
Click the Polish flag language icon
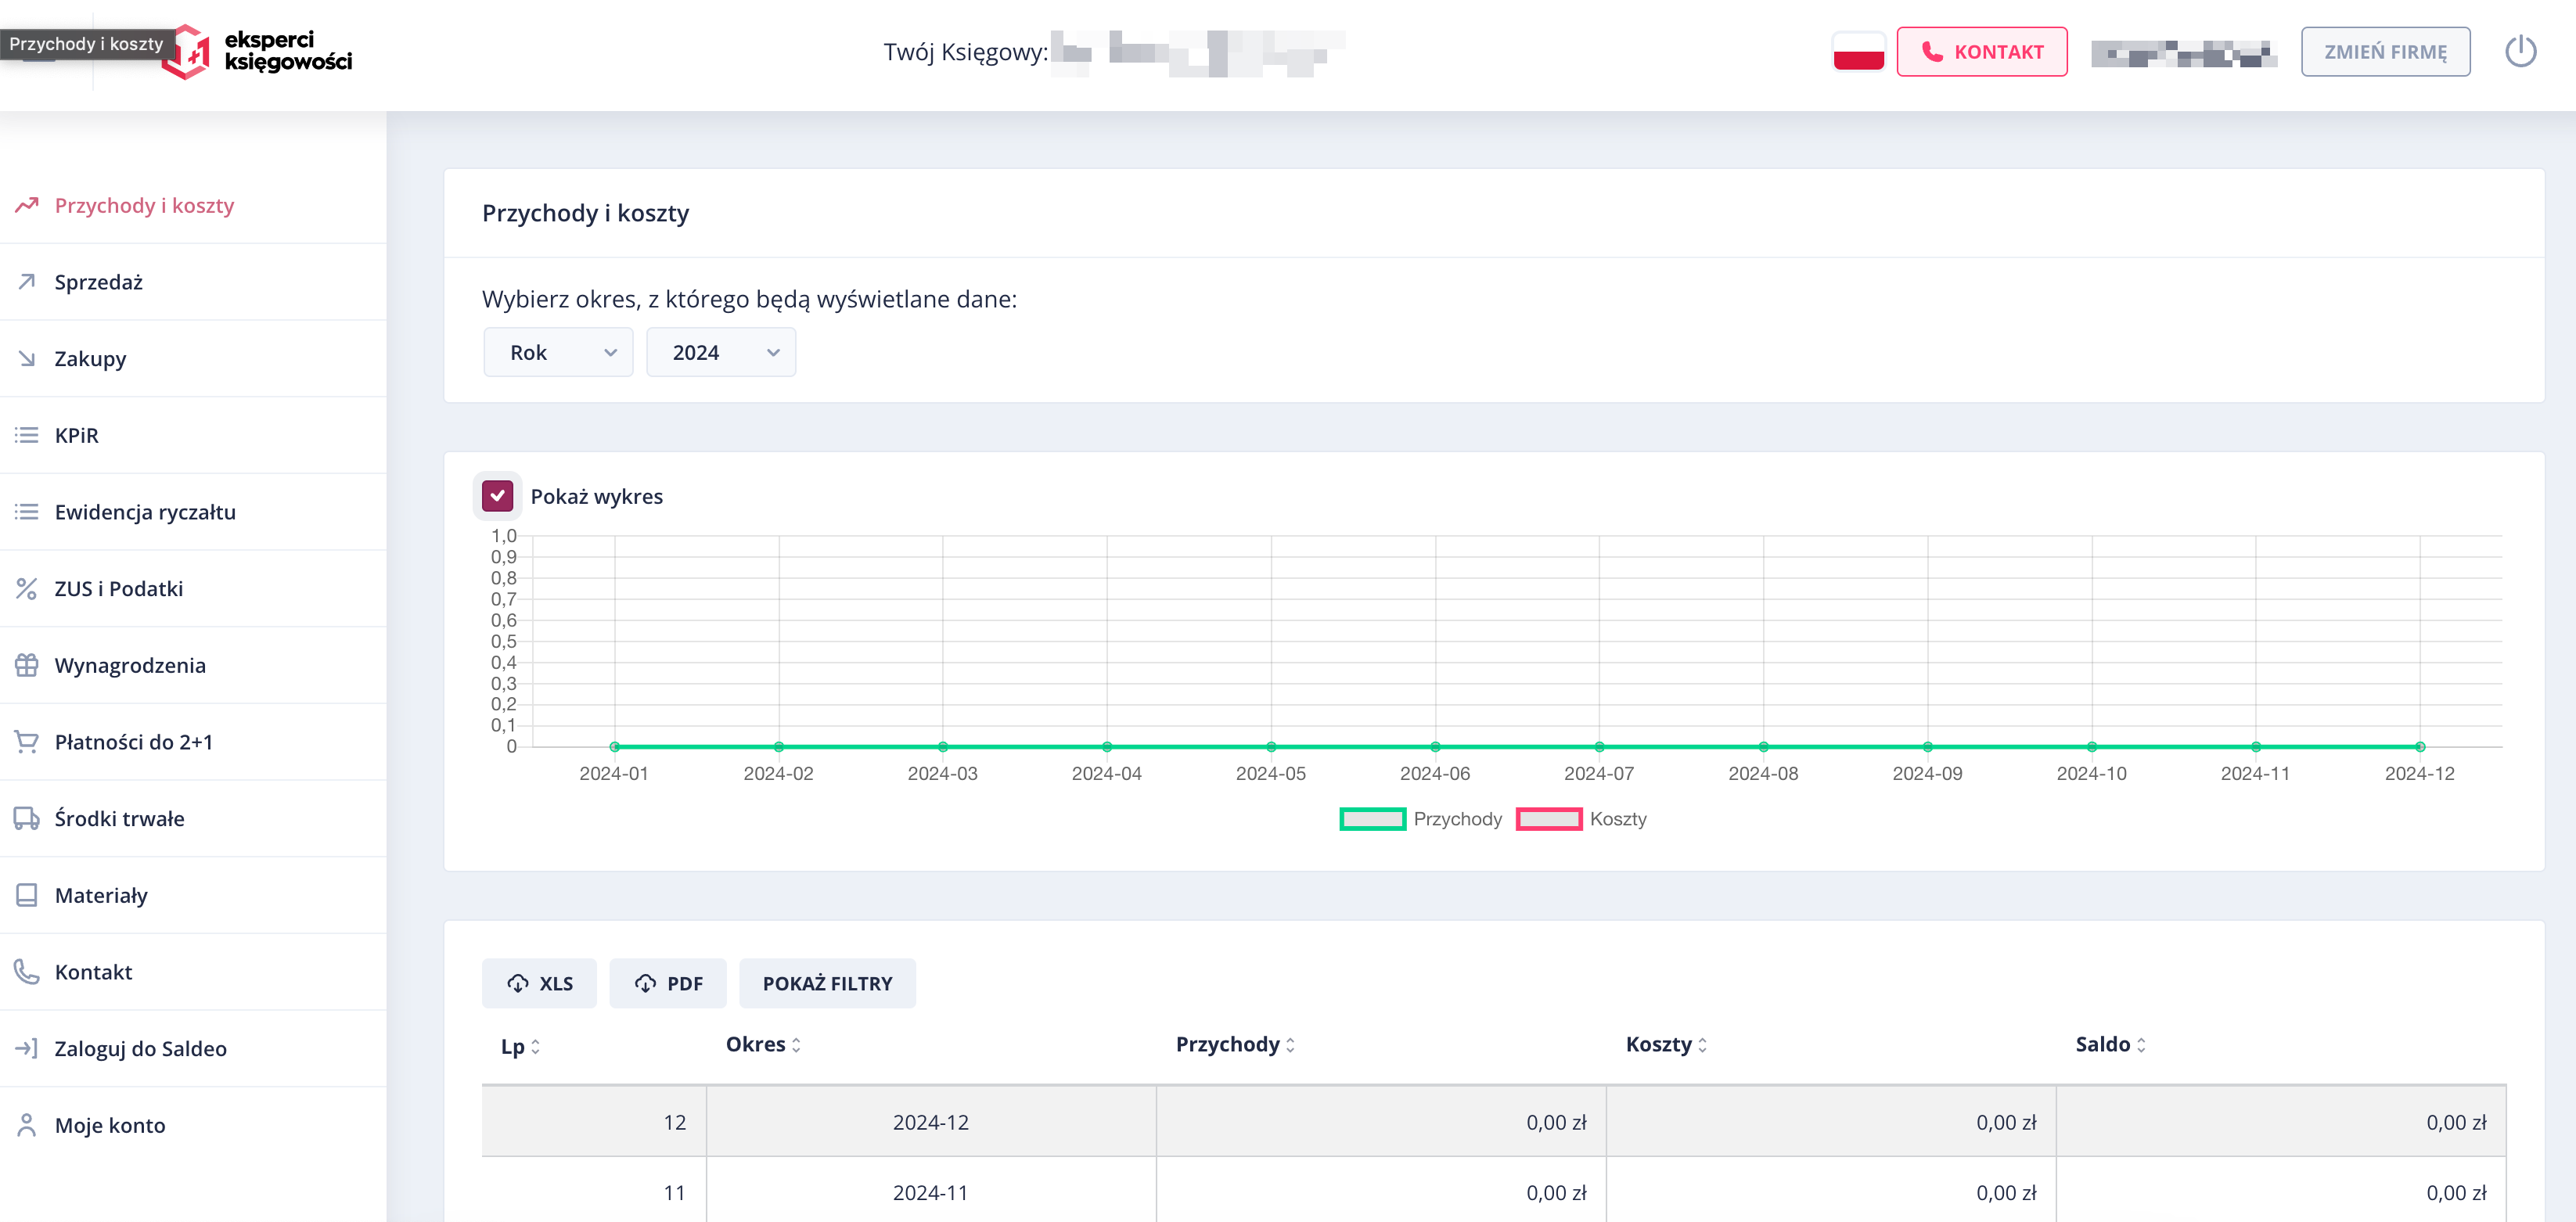1858,52
